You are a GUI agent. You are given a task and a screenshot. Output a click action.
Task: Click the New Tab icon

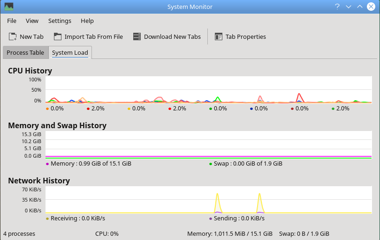[x=13, y=36]
